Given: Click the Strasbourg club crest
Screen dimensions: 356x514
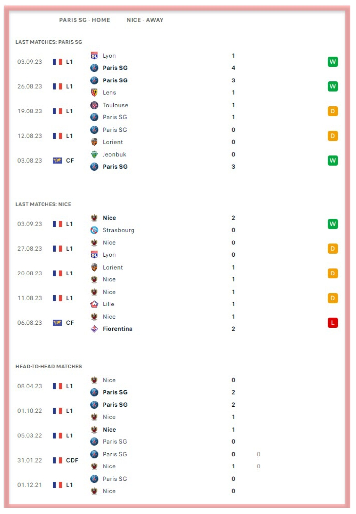Looking at the screenshot, I should tap(94, 230).
